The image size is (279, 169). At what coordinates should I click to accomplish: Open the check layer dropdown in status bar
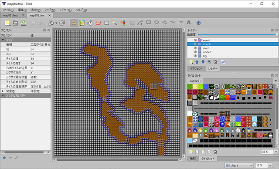239,166
